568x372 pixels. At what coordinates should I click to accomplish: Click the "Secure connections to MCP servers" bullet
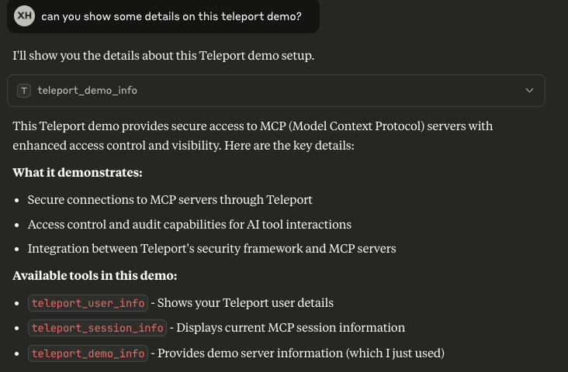point(170,199)
